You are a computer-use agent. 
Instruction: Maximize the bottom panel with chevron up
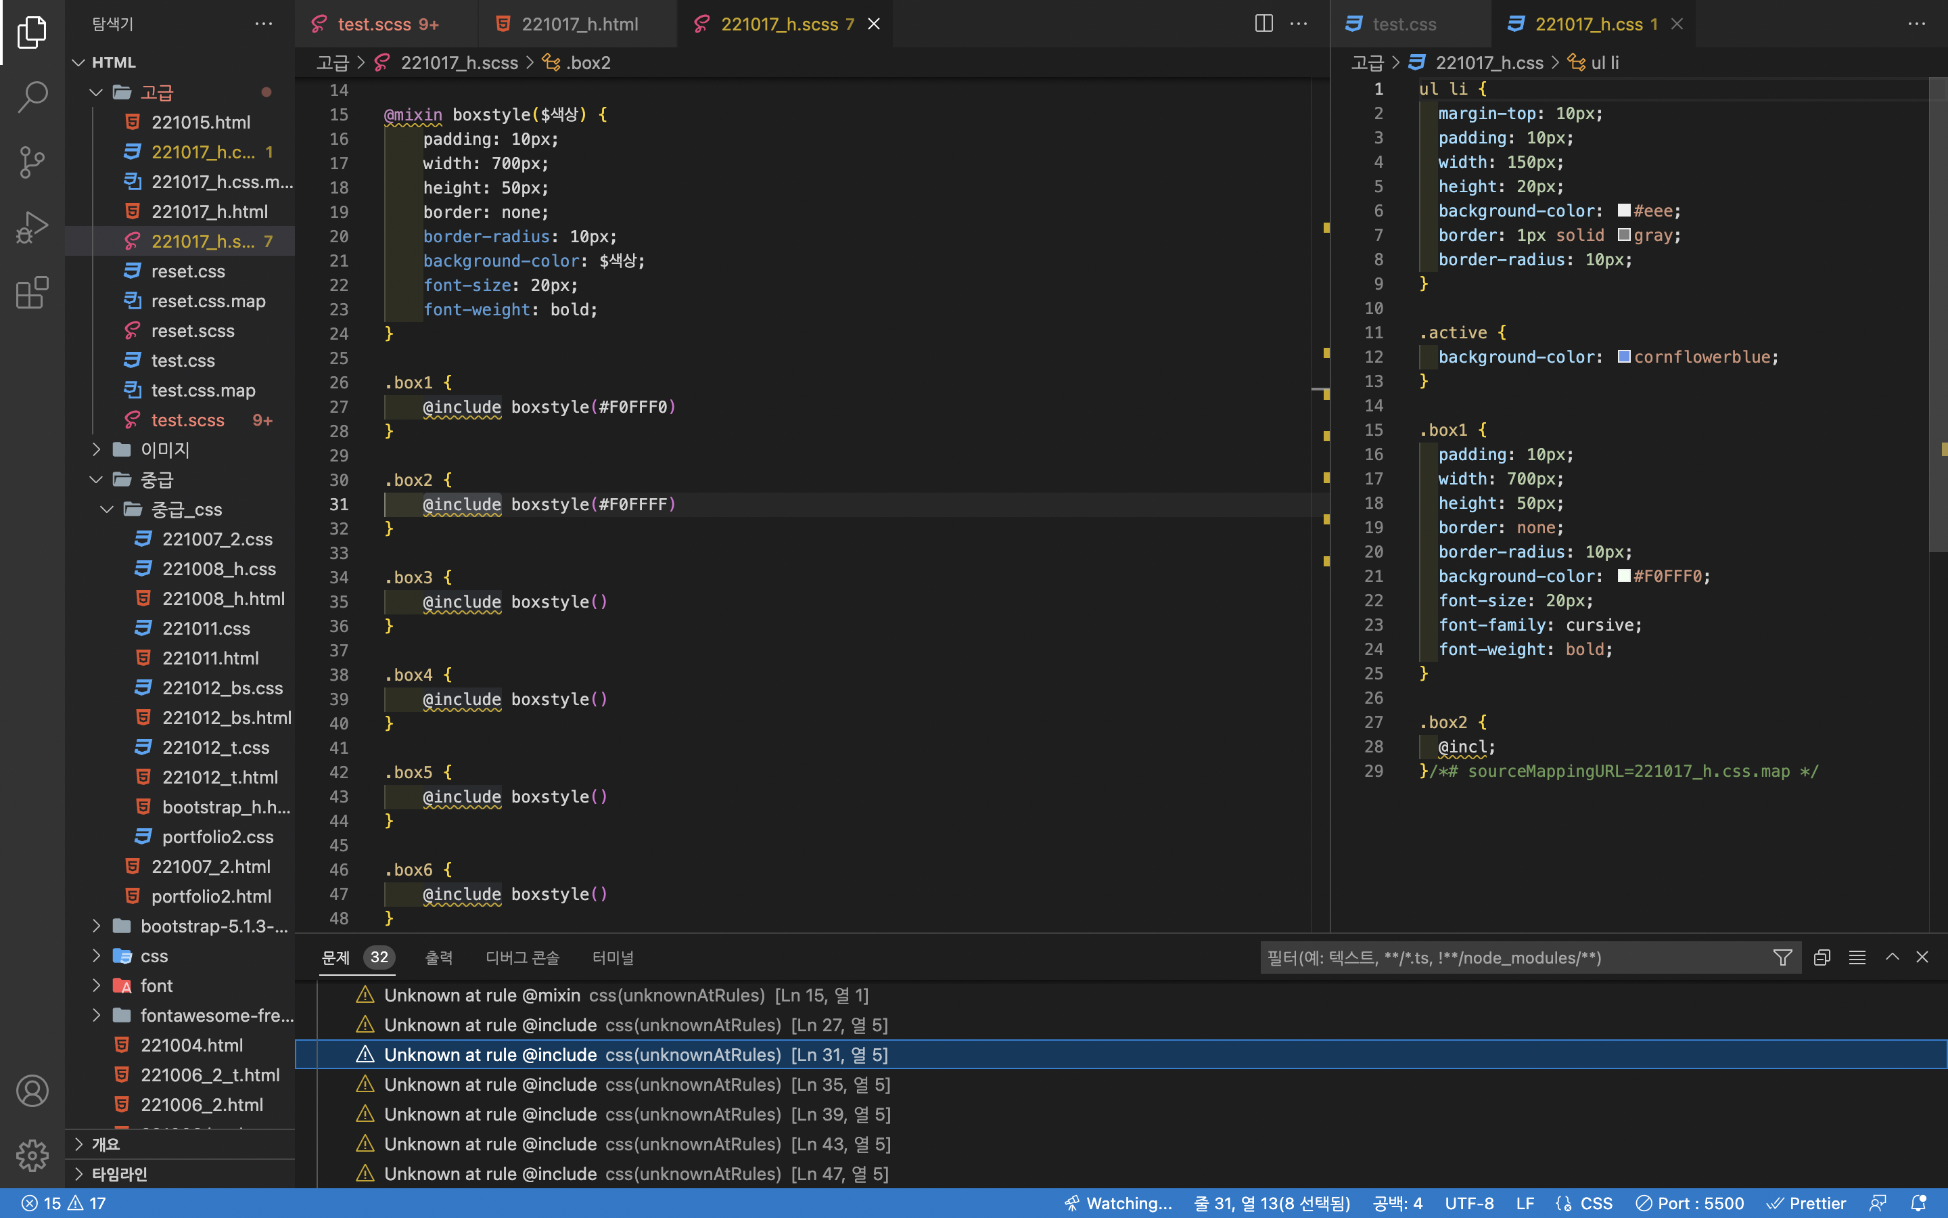[x=1893, y=957]
